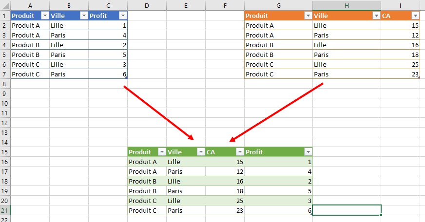Open the blue table's Ville filter dropdown
This screenshot has width=425, height=222.
(83, 16)
